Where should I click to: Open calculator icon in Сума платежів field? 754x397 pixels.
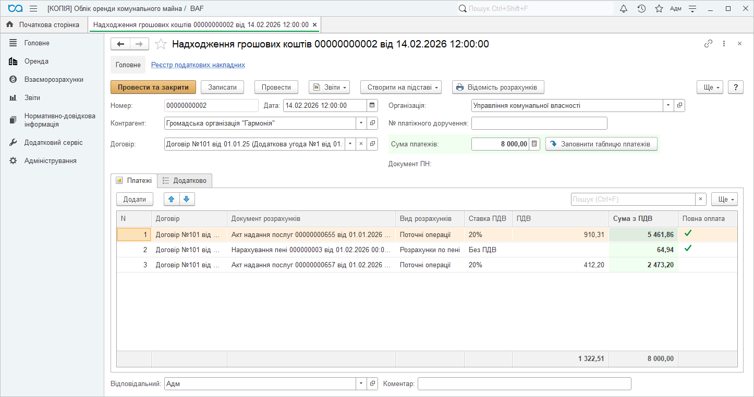pyautogui.click(x=534, y=144)
